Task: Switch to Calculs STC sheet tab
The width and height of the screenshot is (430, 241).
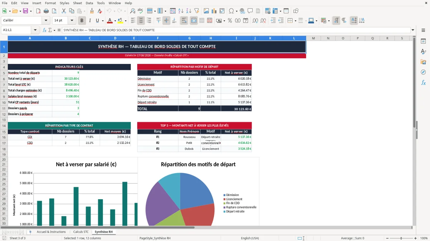Action: pos(81,232)
